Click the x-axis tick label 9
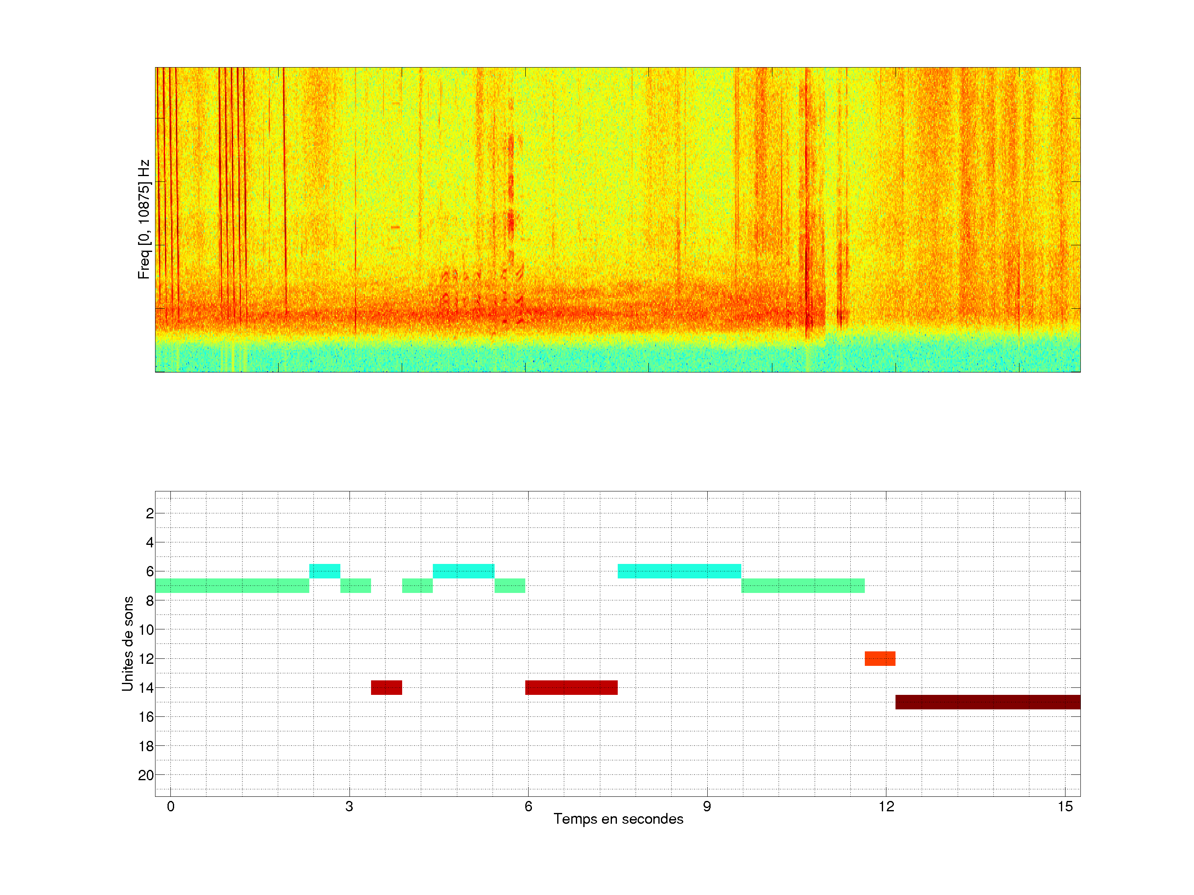The height and width of the screenshot is (895, 1194). 706,806
